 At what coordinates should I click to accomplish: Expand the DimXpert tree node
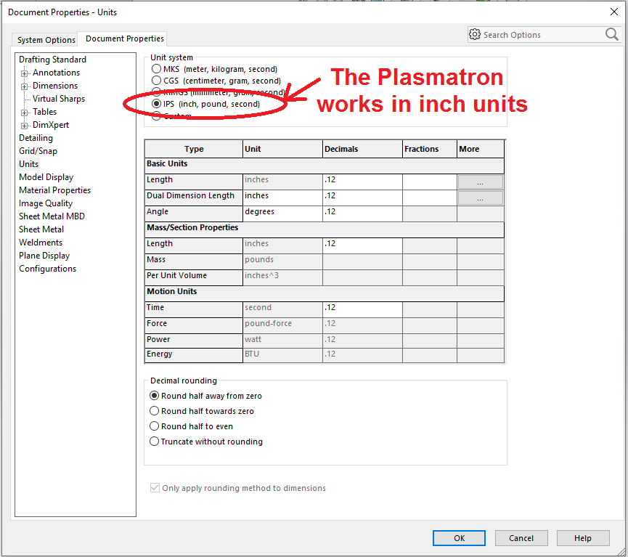pyautogui.click(x=25, y=125)
